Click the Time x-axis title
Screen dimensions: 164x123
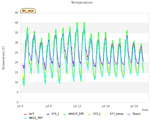point(145,110)
